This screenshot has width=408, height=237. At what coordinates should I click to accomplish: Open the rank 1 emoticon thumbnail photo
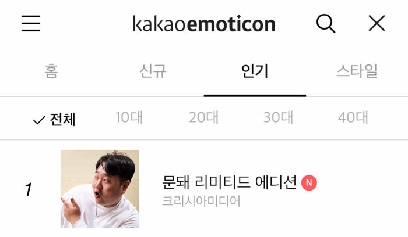coord(100,189)
